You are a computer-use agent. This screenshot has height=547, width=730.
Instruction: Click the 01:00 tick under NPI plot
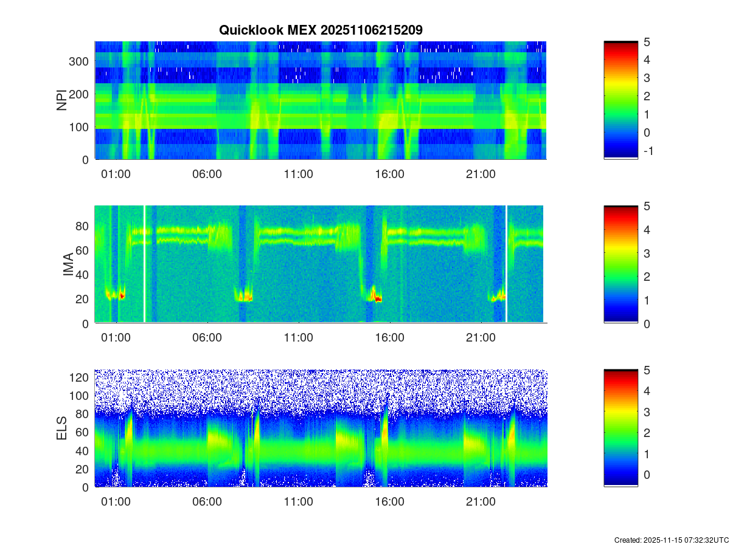pos(116,174)
